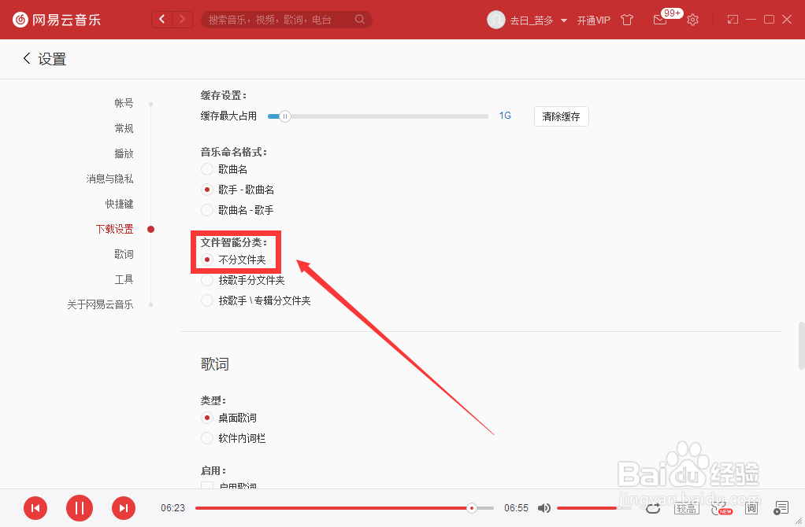Screen dimensions: 805x527
Task: Click the 开通VIP link
Action: [x=593, y=20]
